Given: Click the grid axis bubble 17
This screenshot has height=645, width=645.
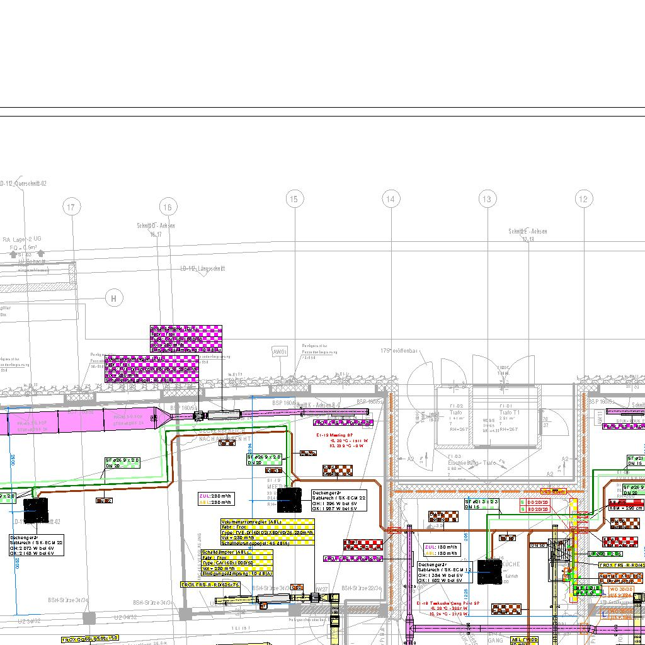Looking at the screenshot, I should pyautogui.click(x=72, y=207).
